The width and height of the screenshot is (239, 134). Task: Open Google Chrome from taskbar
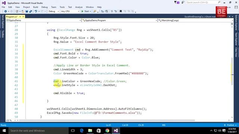[107, 131]
